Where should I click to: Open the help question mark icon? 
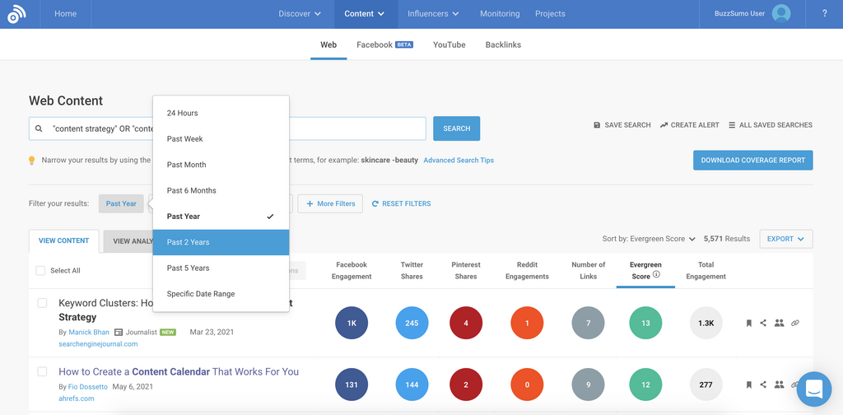[x=825, y=14]
